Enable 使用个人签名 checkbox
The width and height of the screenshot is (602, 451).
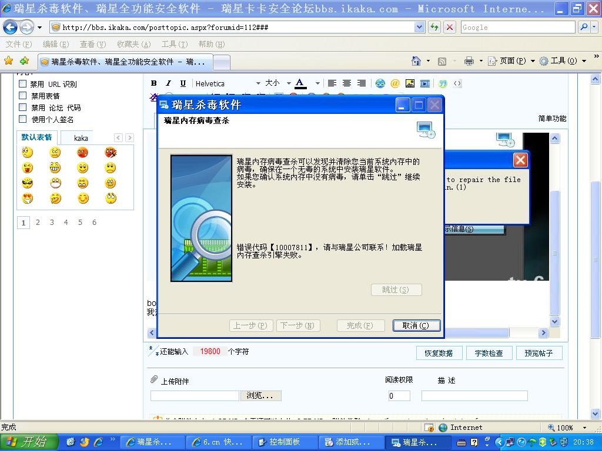pyautogui.click(x=23, y=119)
